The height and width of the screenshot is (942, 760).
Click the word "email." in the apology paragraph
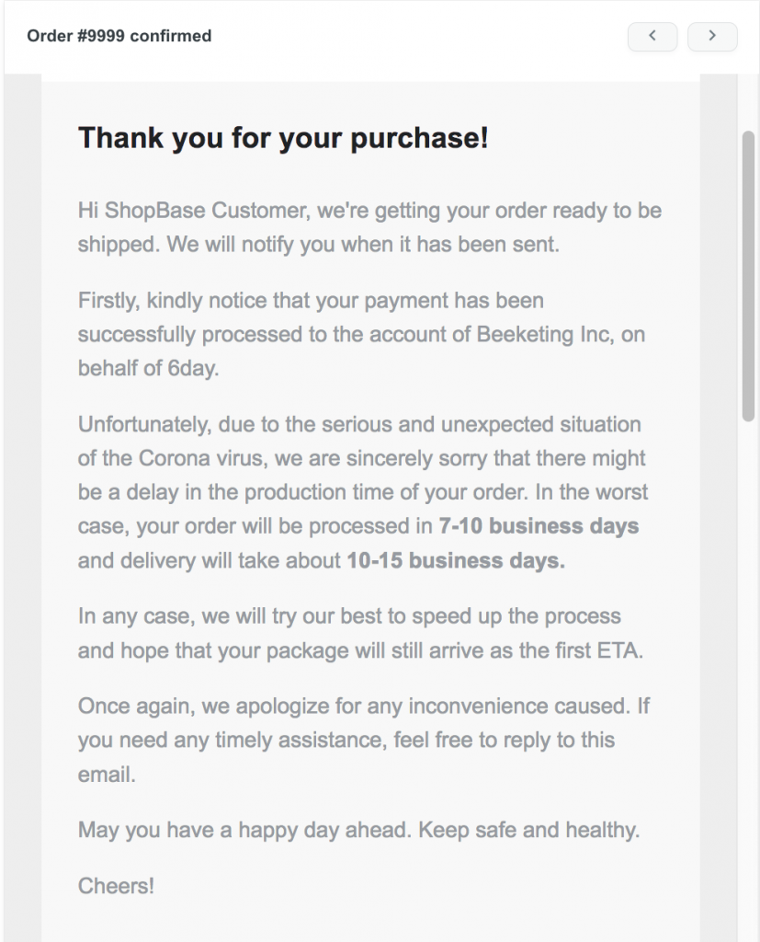(107, 775)
